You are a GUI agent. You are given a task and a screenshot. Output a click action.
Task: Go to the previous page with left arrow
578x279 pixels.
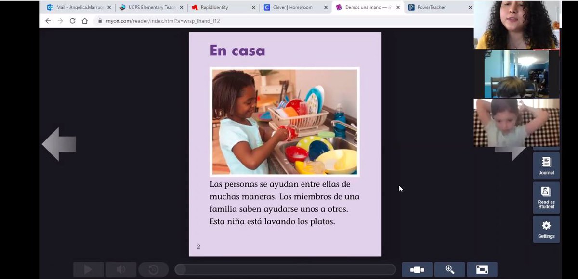[59, 144]
